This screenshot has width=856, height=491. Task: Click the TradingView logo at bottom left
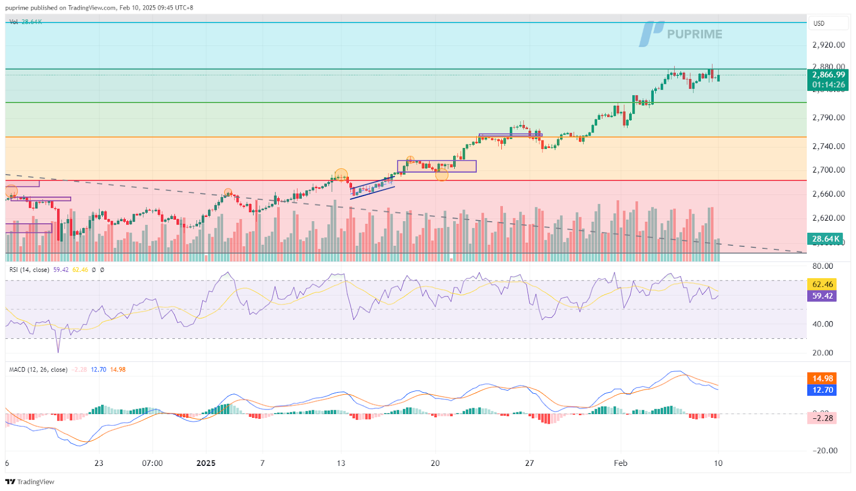30,481
